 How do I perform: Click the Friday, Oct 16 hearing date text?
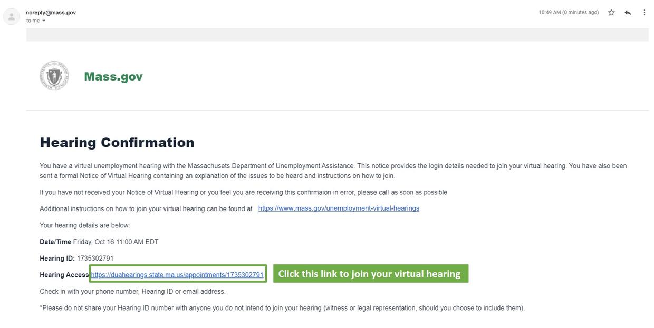(x=116, y=242)
